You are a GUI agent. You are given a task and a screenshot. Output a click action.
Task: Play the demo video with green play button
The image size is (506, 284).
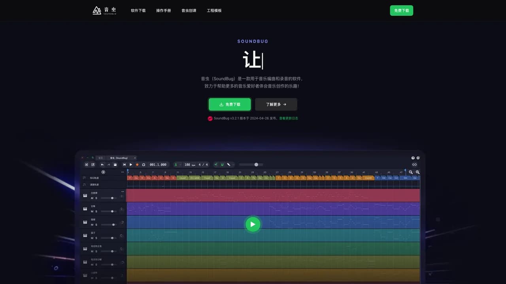point(253,224)
